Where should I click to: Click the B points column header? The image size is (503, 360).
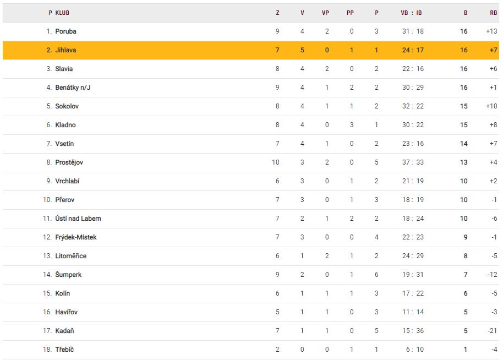pyautogui.click(x=465, y=13)
